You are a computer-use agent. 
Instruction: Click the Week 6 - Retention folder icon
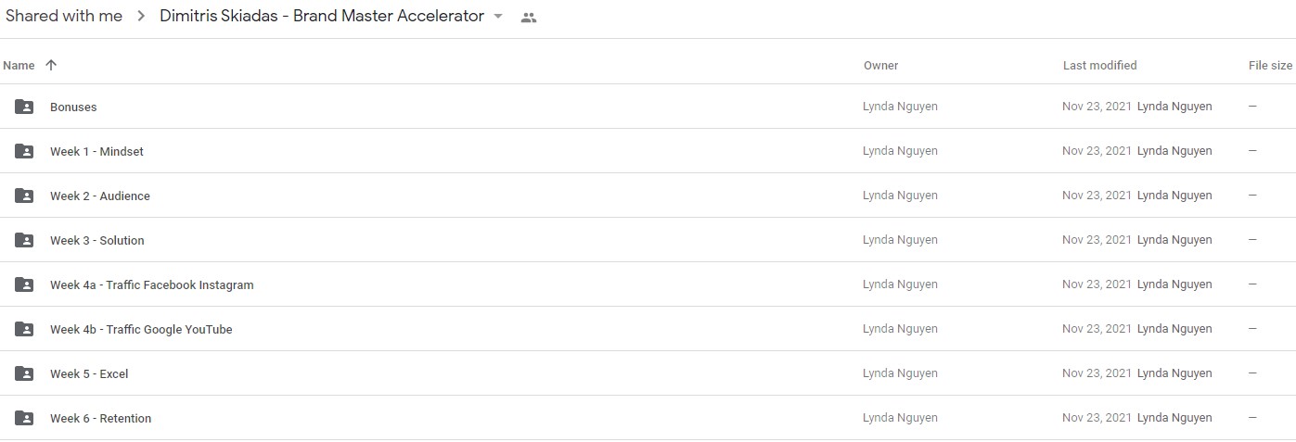pyautogui.click(x=24, y=418)
